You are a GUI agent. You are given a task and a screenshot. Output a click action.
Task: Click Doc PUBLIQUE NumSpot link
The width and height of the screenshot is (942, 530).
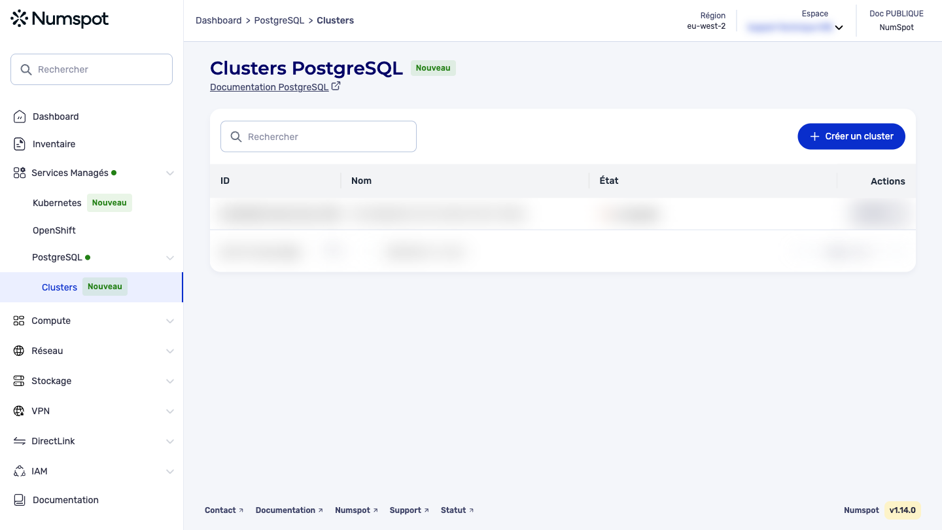896,20
